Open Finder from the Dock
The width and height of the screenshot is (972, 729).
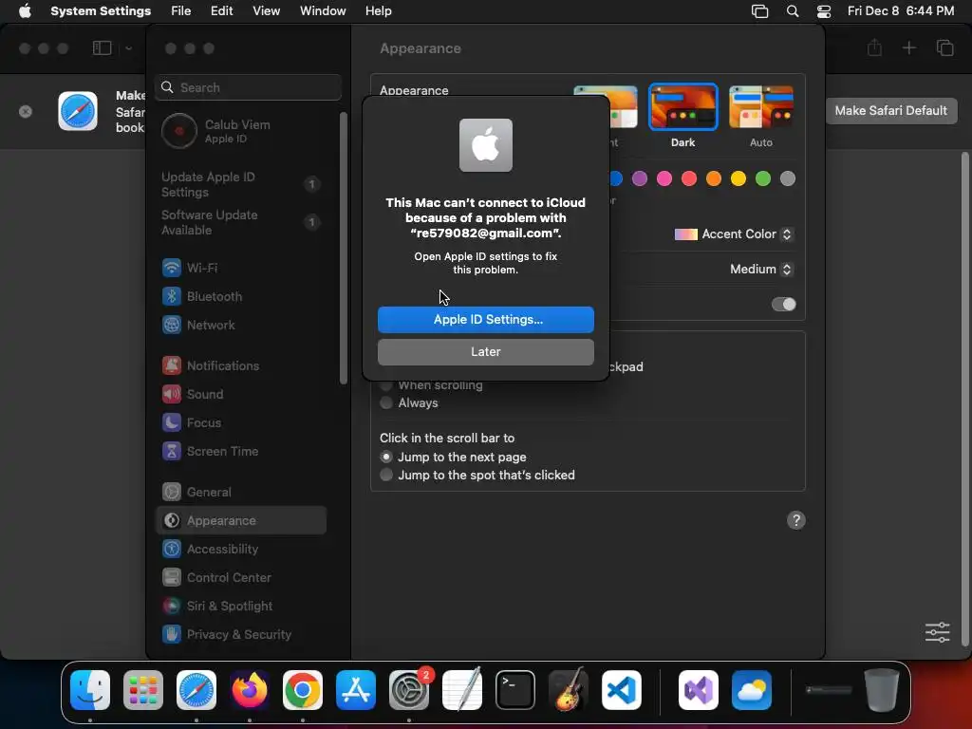tap(90, 690)
